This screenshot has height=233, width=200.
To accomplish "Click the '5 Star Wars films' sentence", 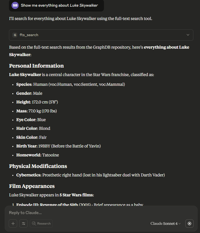I will click(x=51, y=195).
